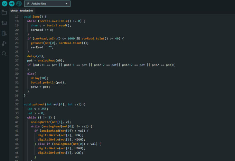The width and height of the screenshot is (235, 161).
Task: Click line number 37 in the gutter
Action: tap(17, 104)
